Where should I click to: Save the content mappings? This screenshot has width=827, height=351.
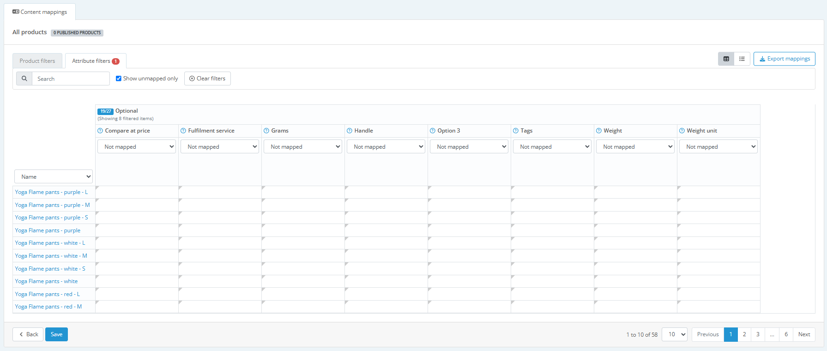56,334
